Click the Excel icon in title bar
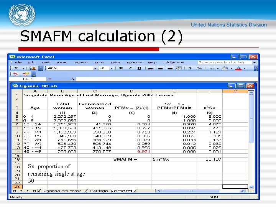 (x=12, y=57)
